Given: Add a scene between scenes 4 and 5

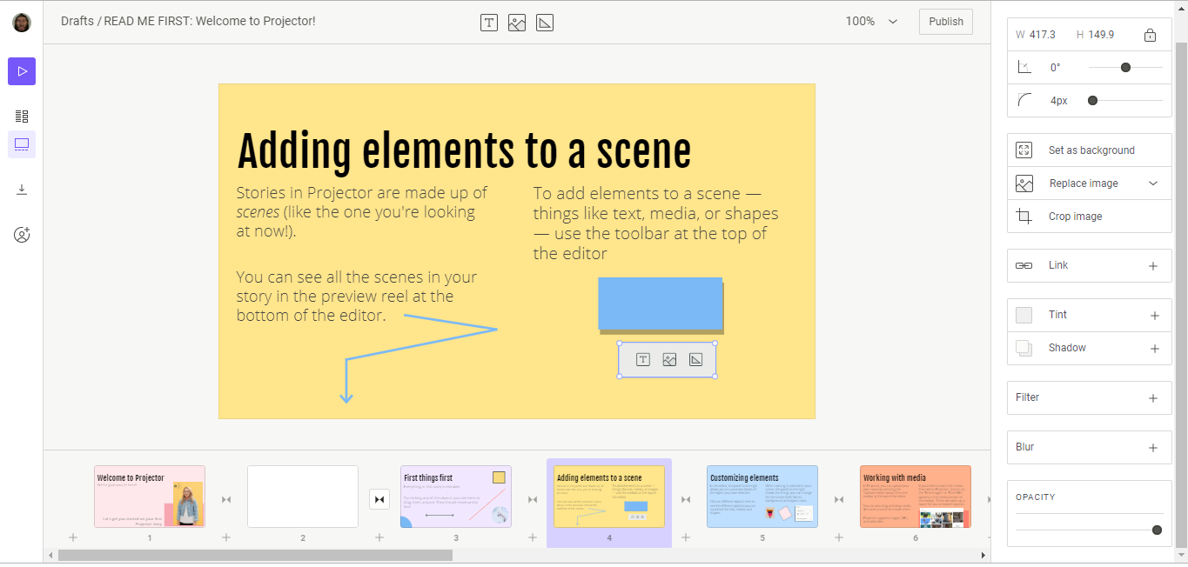Looking at the screenshot, I should (x=686, y=537).
